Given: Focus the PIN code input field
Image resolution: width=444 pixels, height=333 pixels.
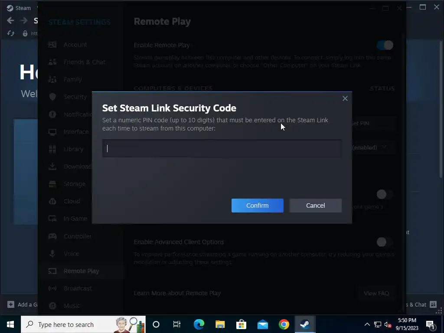Looking at the screenshot, I should pyautogui.click(x=222, y=148).
